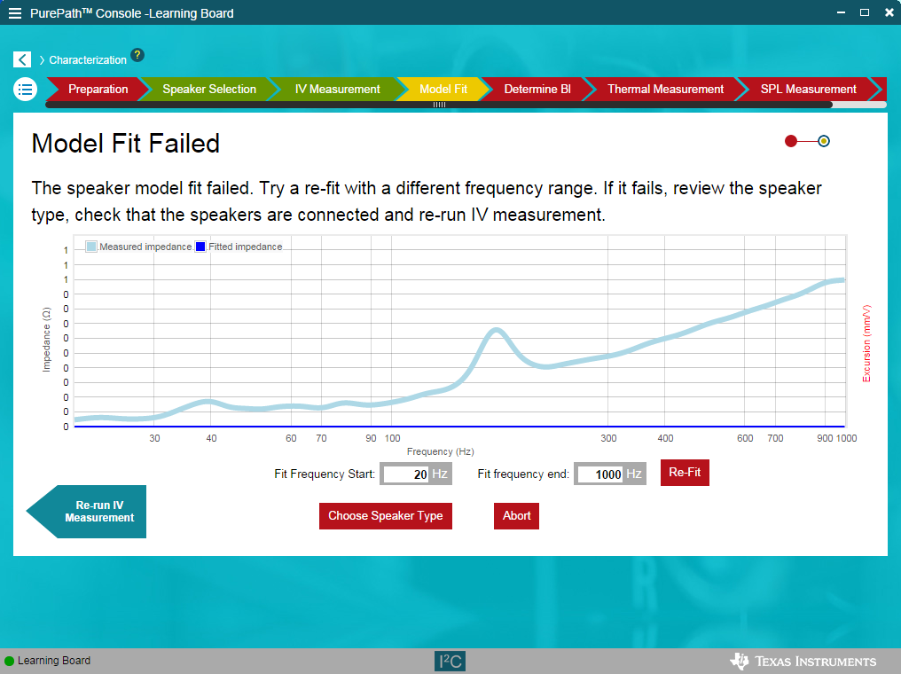Go to the Thermal Measurement step

pyautogui.click(x=665, y=89)
